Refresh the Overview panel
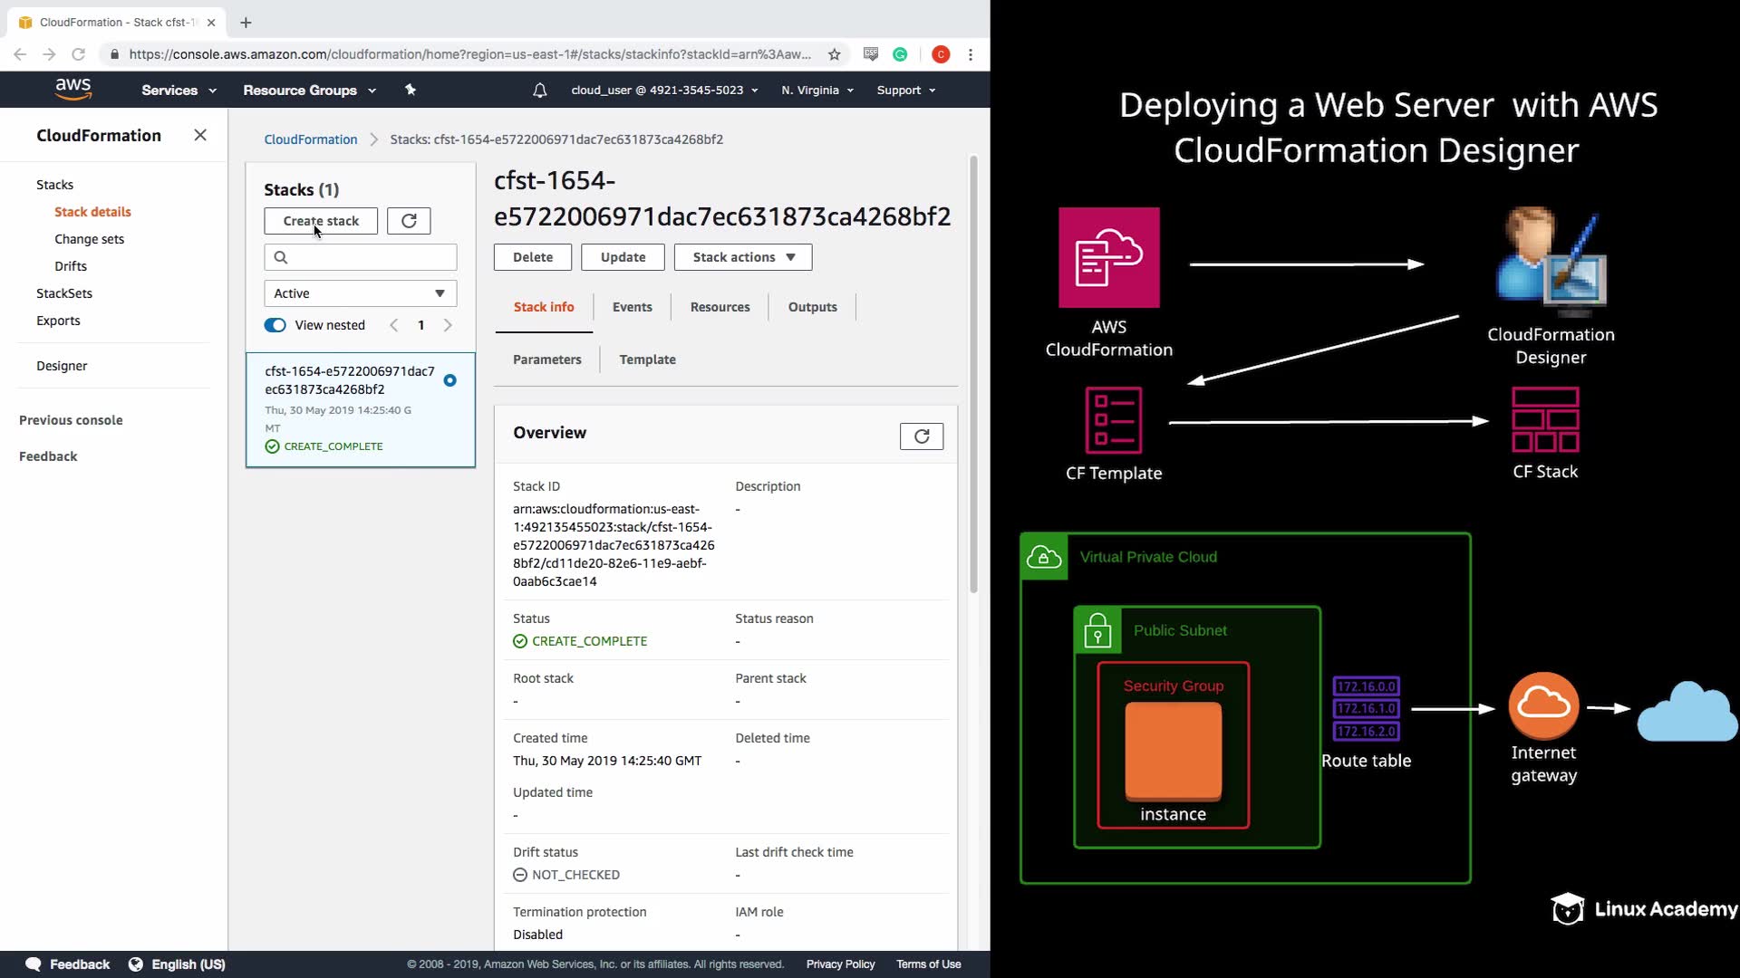This screenshot has height=978, width=1740. click(921, 436)
